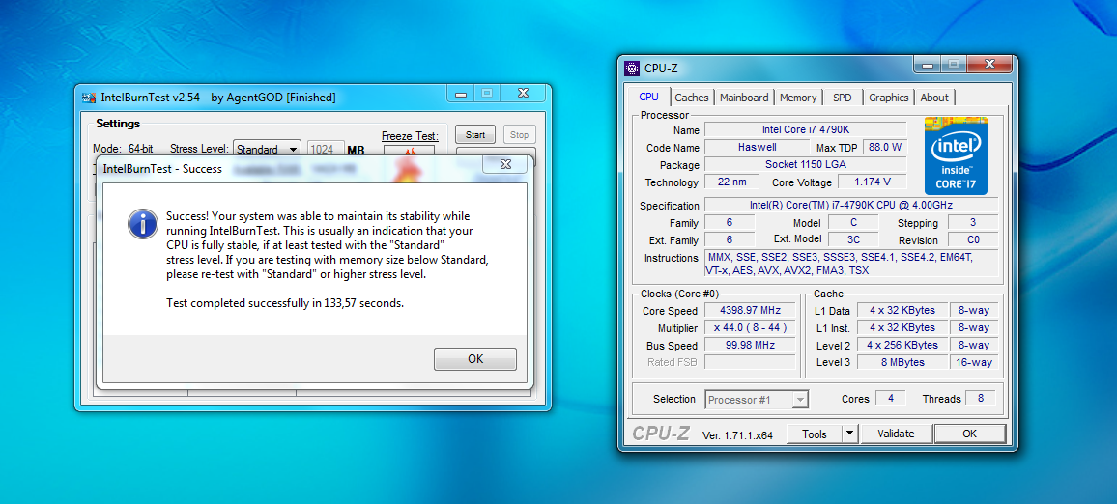The height and width of the screenshot is (504, 1117).
Task: Switch to the Mainboard tab
Action: tap(744, 98)
